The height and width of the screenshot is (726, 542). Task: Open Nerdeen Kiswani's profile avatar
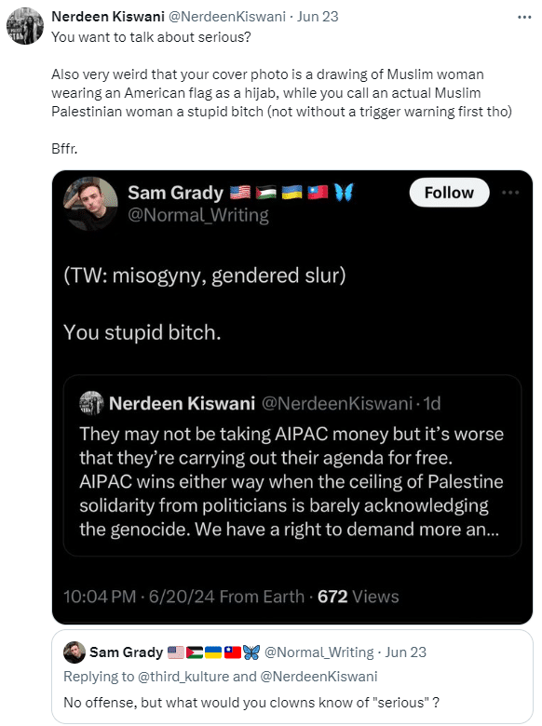pyautogui.click(x=25, y=26)
